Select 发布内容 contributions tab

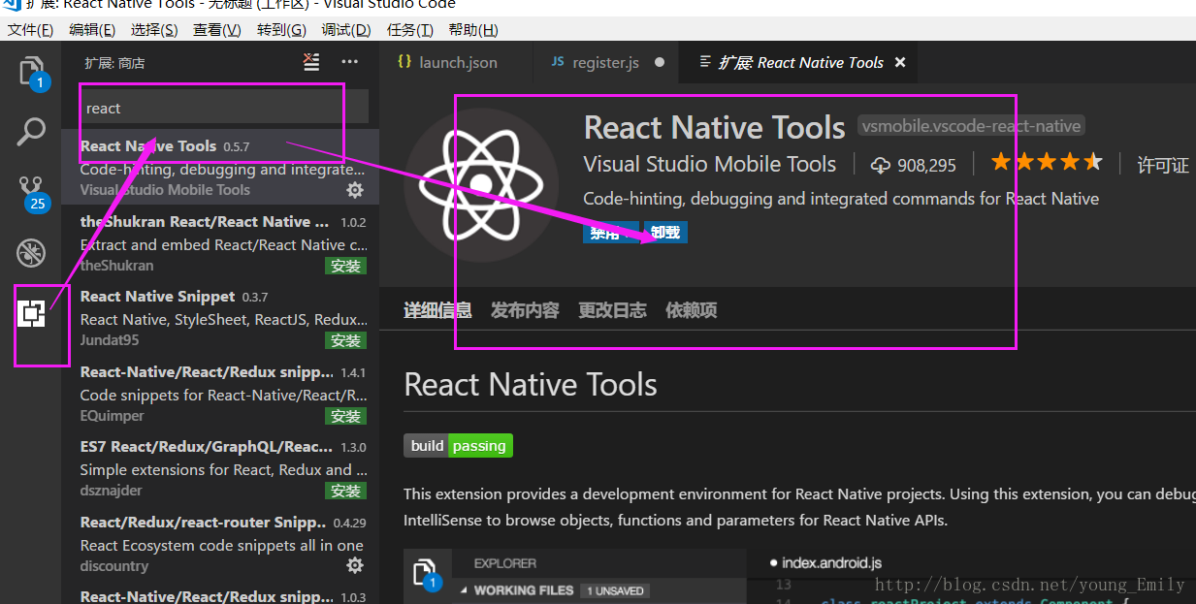[x=525, y=310]
